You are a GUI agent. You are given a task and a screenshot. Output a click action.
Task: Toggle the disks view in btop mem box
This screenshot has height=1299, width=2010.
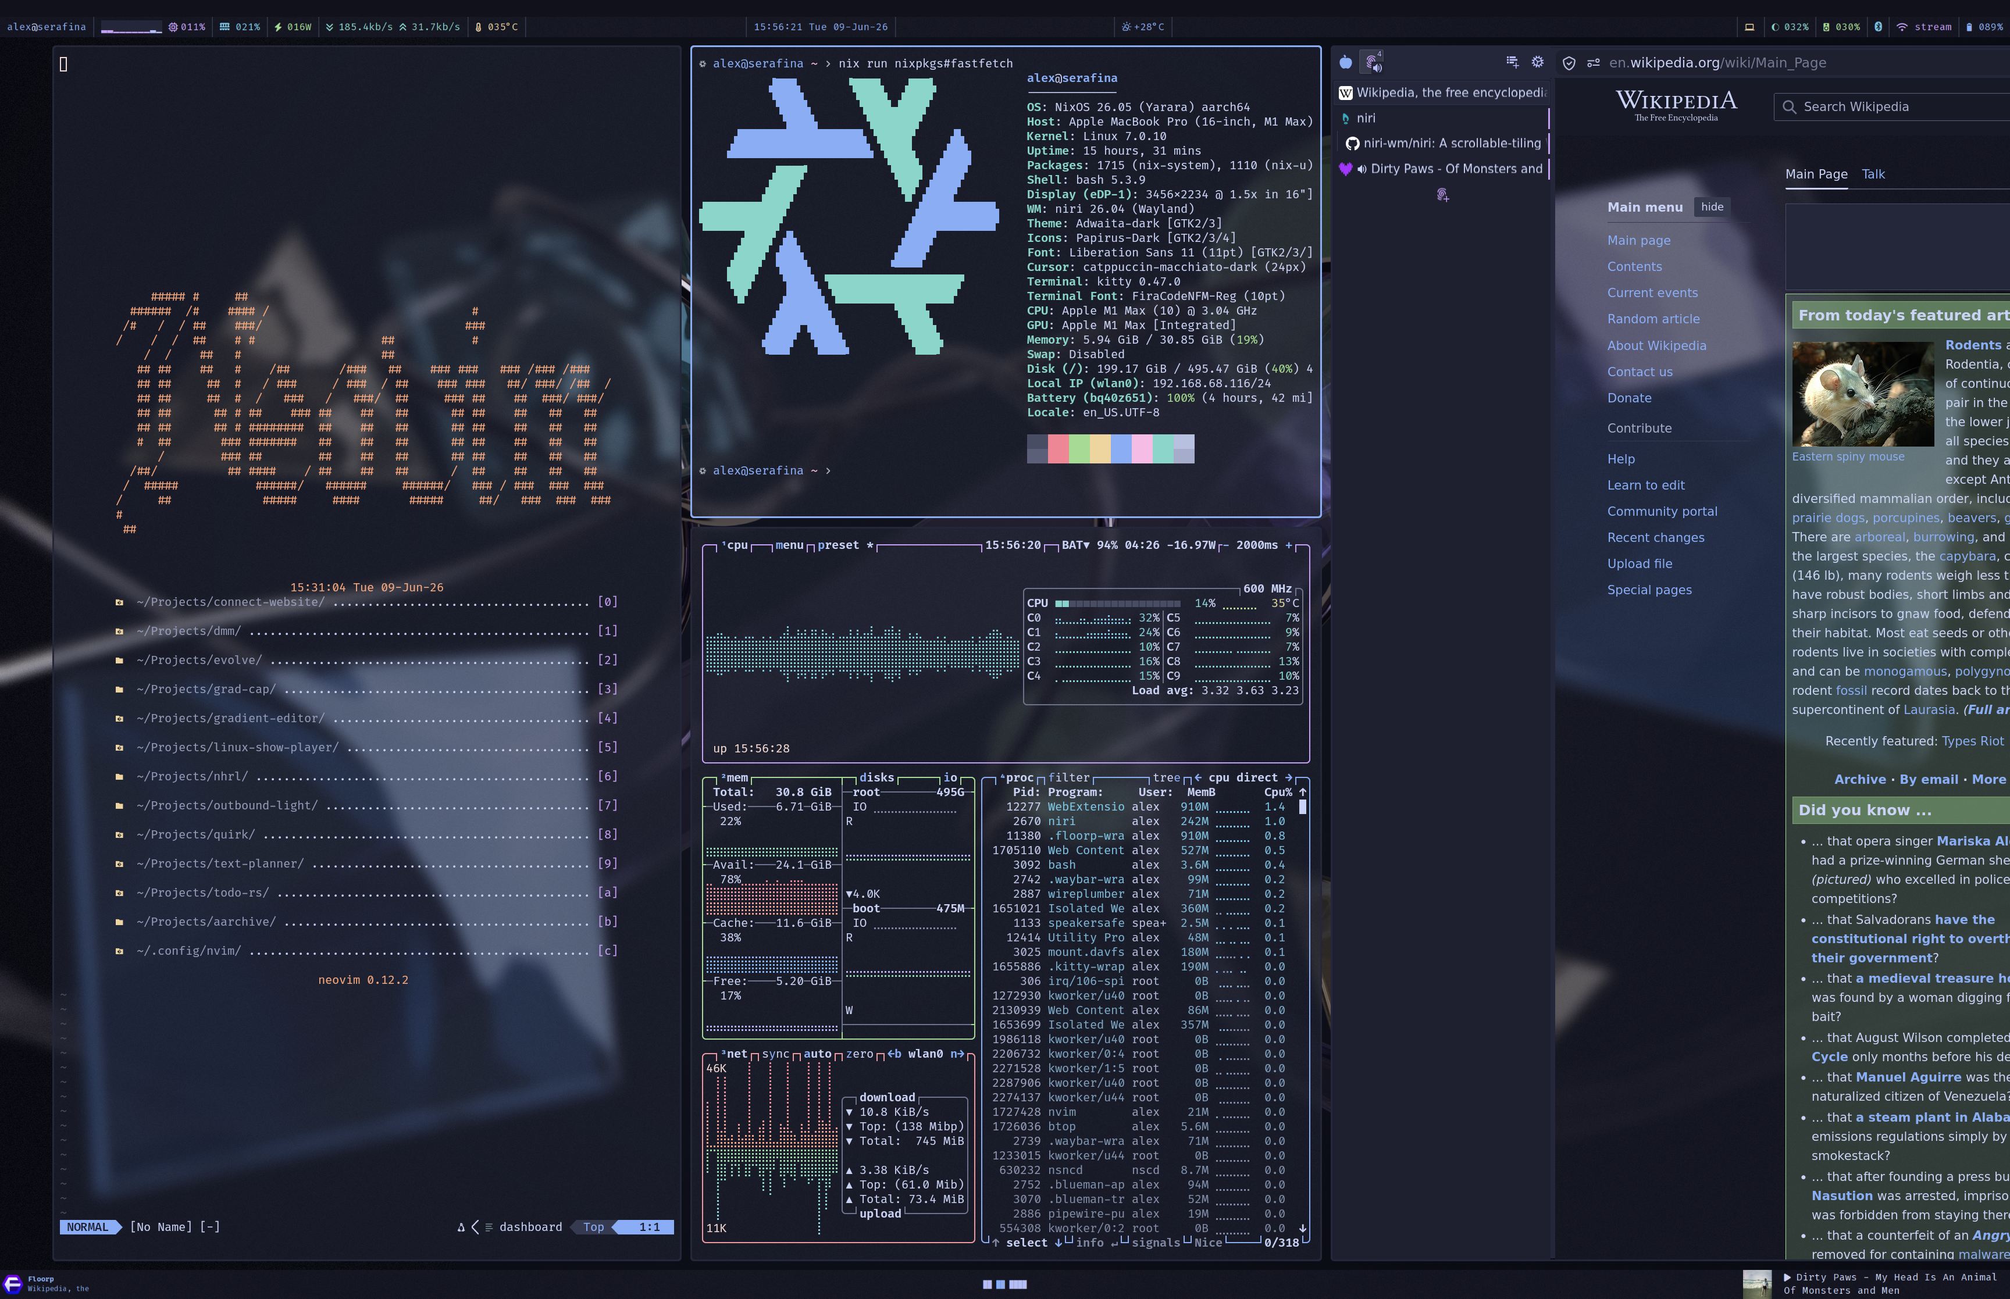[x=876, y=777]
